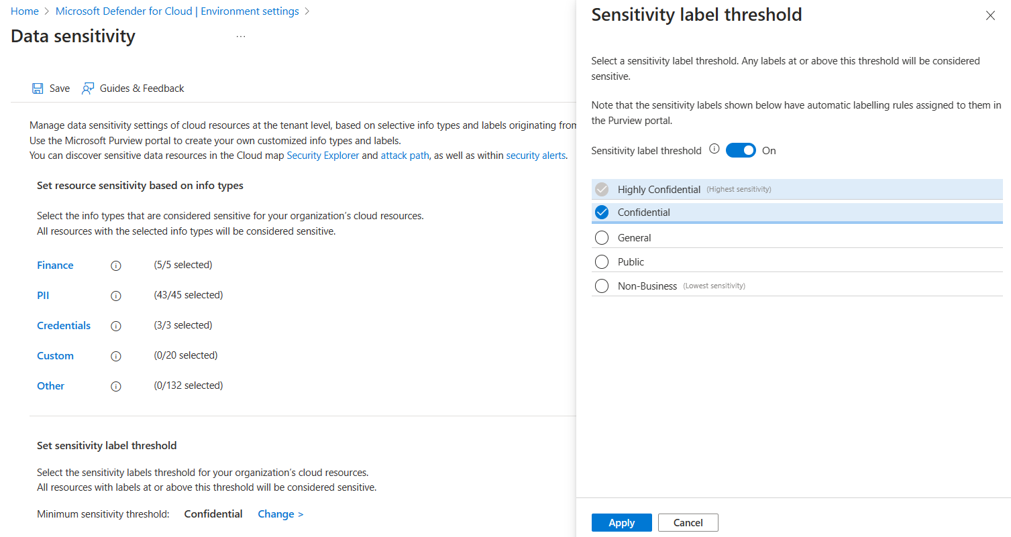The height and width of the screenshot is (537, 1011).
Task: Open the Data sensitivity more options menu
Action: (241, 35)
